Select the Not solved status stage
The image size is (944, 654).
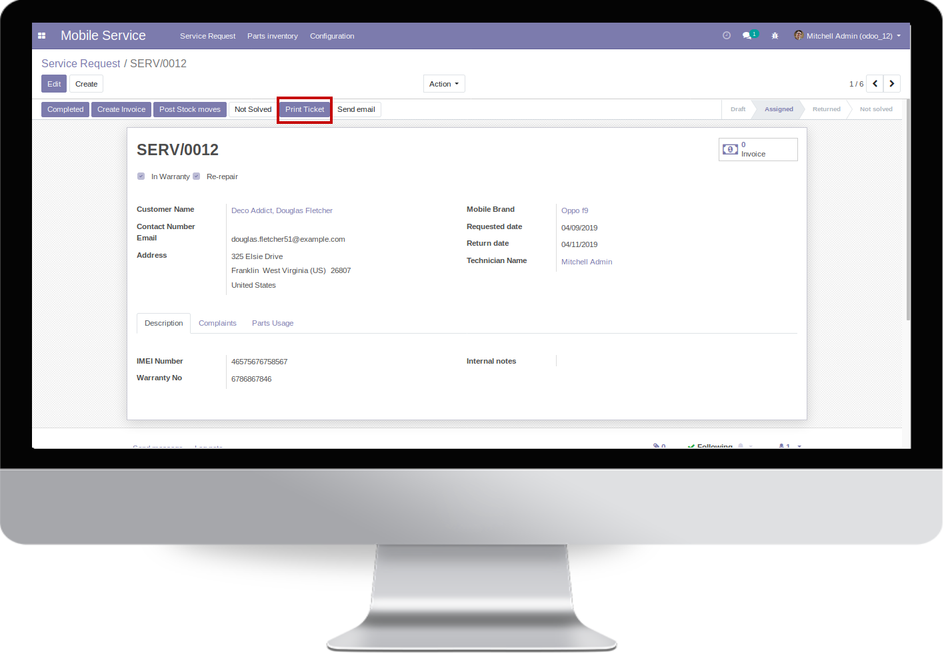pos(876,109)
